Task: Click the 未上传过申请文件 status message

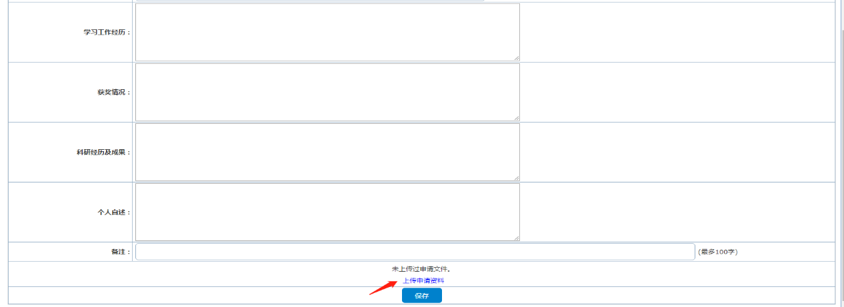Action: [x=421, y=269]
